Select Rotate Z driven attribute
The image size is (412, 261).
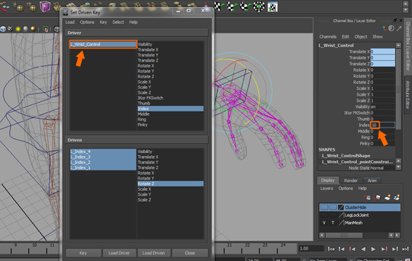pyautogui.click(x=170, y=183)
